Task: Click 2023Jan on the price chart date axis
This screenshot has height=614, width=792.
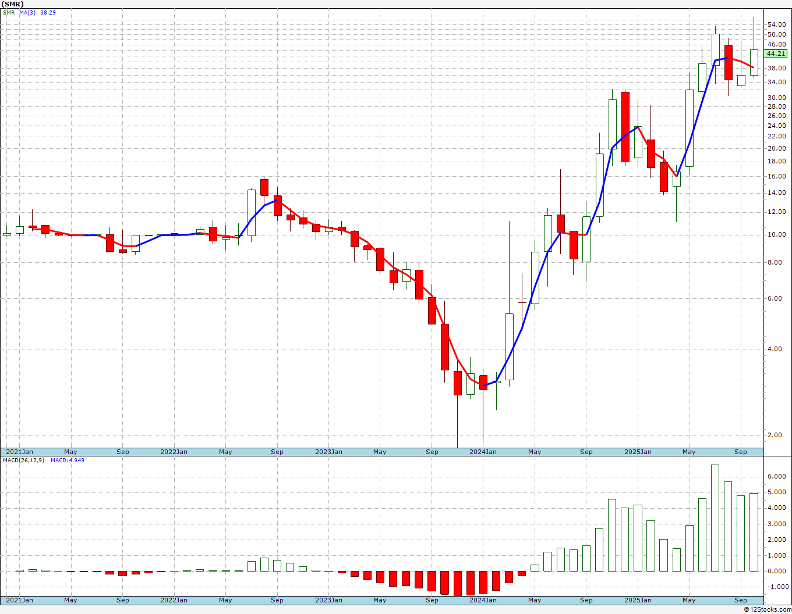Action: coord(328,452)
